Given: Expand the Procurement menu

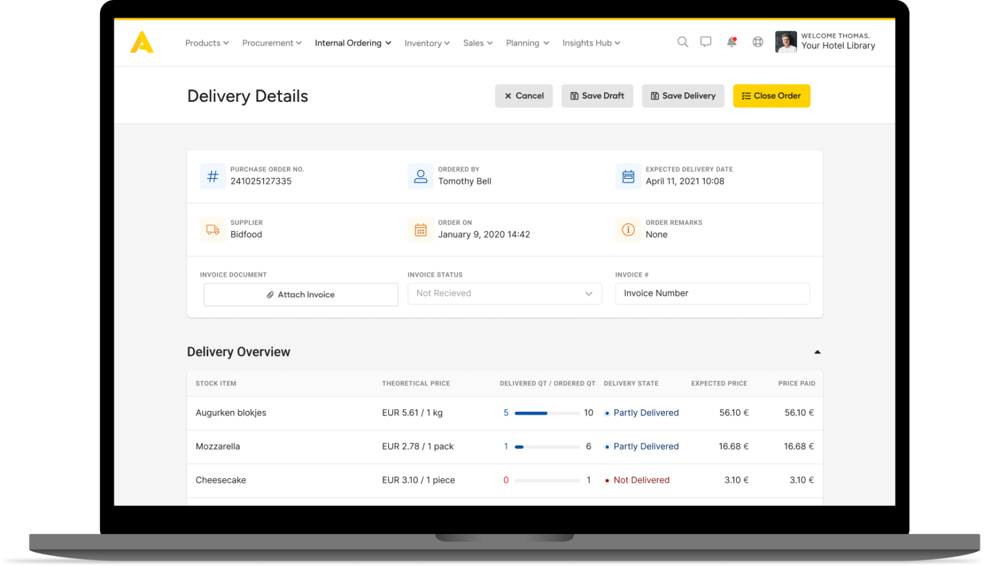Looking at the screenshot, I should [272, 43].
